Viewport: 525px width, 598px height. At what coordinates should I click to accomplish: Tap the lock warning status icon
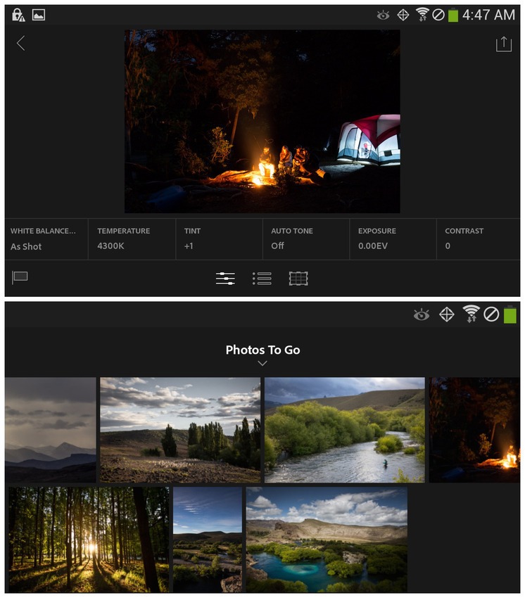18,15
